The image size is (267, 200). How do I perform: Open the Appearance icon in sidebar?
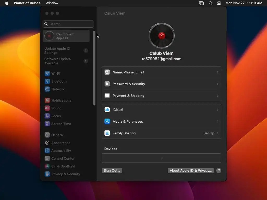click(47, 143)
